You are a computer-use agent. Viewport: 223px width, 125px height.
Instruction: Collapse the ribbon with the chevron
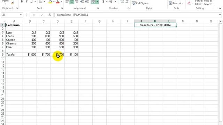pos(220,8)
